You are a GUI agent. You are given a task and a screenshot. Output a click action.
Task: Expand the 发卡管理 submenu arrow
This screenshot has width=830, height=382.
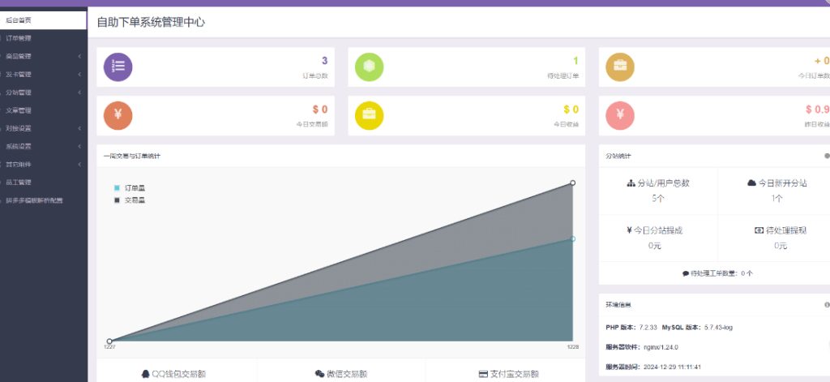(x=79, y=74)
